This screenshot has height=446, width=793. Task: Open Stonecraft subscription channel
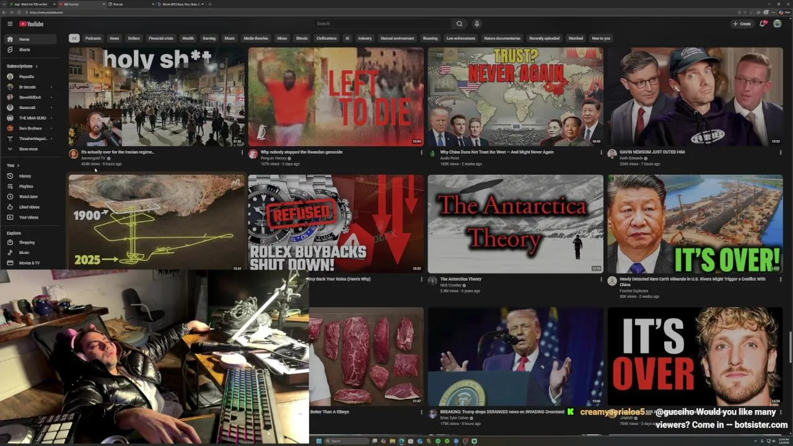tap(31, 108)
